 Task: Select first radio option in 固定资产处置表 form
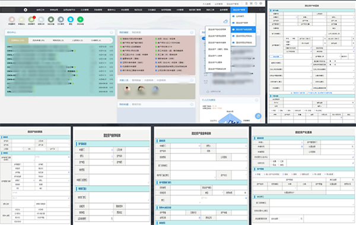[x=272, y=161]
